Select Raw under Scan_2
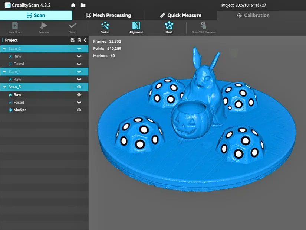This screenshot has height=230, width=306. pyautogui.click(x=17, y=56)
